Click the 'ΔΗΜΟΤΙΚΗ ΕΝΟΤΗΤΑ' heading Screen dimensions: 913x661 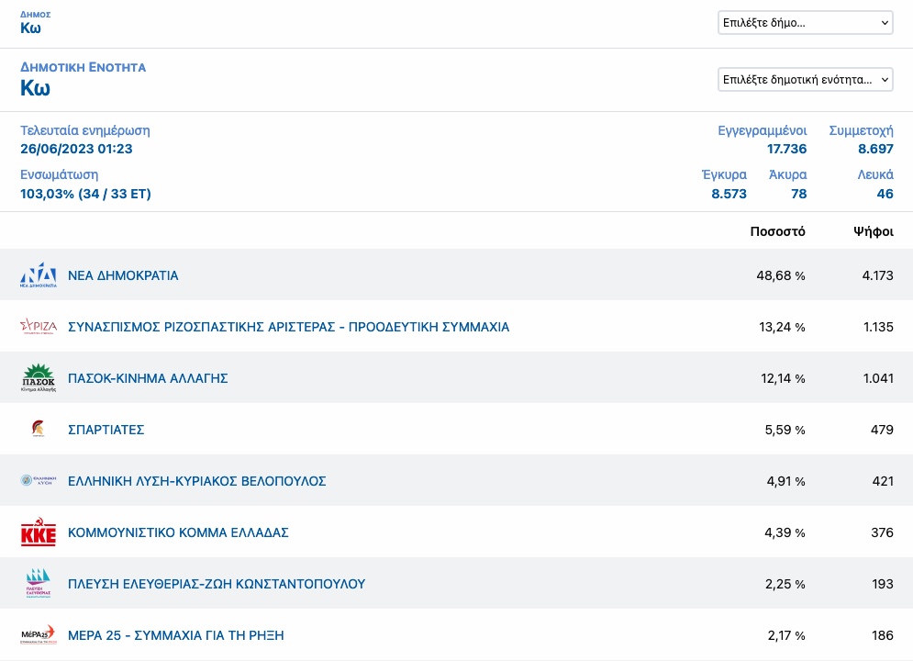(83, 67)
